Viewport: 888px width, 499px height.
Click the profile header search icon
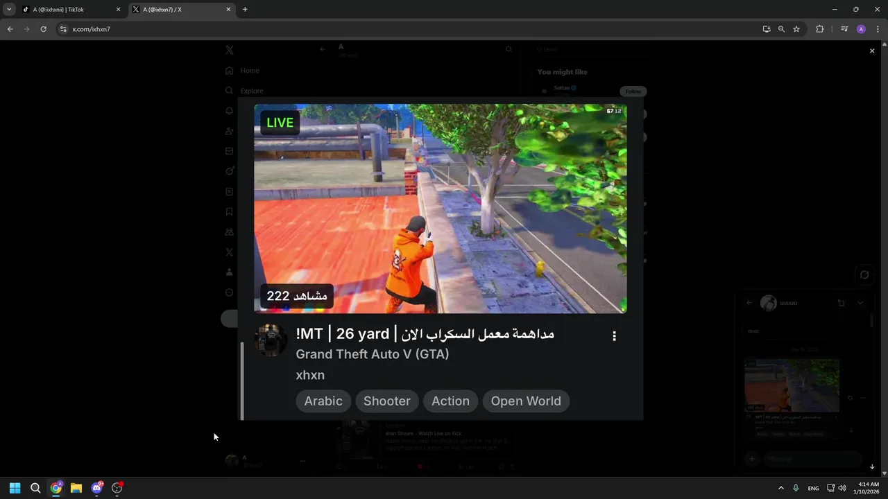tap(509, 49)
